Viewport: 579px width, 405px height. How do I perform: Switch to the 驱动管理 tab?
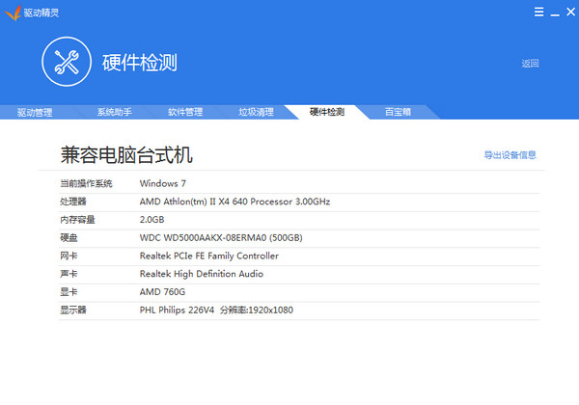tap(36, 112)
